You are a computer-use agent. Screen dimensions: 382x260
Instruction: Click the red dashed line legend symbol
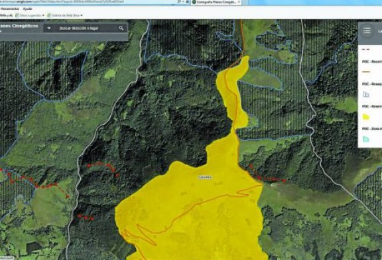366,50
